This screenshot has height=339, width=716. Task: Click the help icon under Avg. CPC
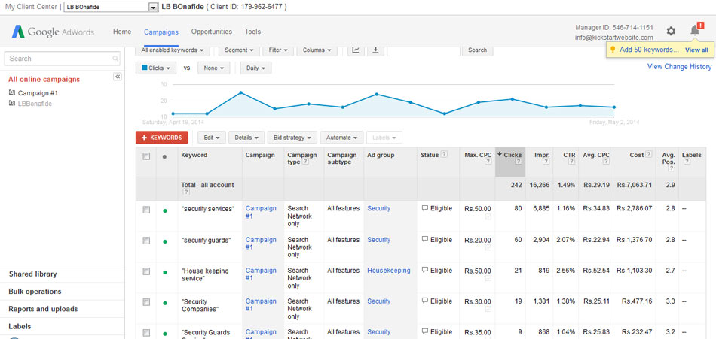[x=607, y=162]
